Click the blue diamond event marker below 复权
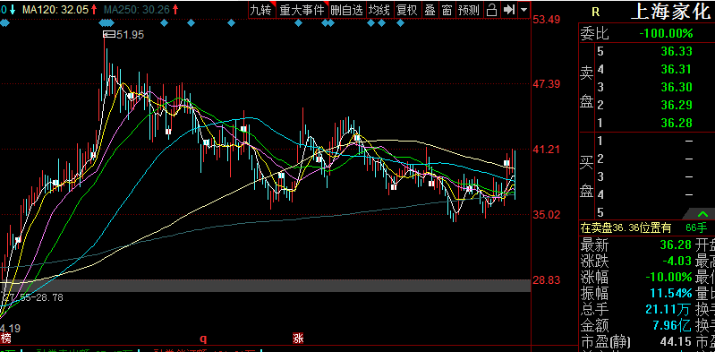The image size is (715, 352). pos(400,23)
